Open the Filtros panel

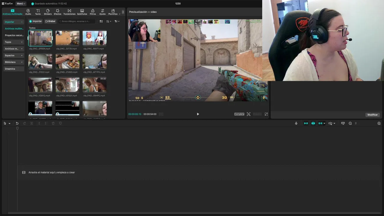pos(93,12)
